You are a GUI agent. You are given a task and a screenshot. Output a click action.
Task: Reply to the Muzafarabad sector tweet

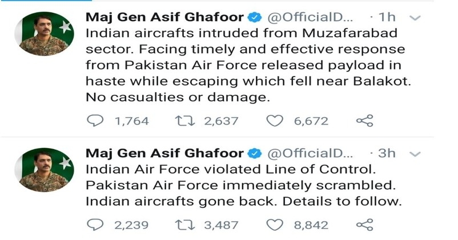pos(95,121)
